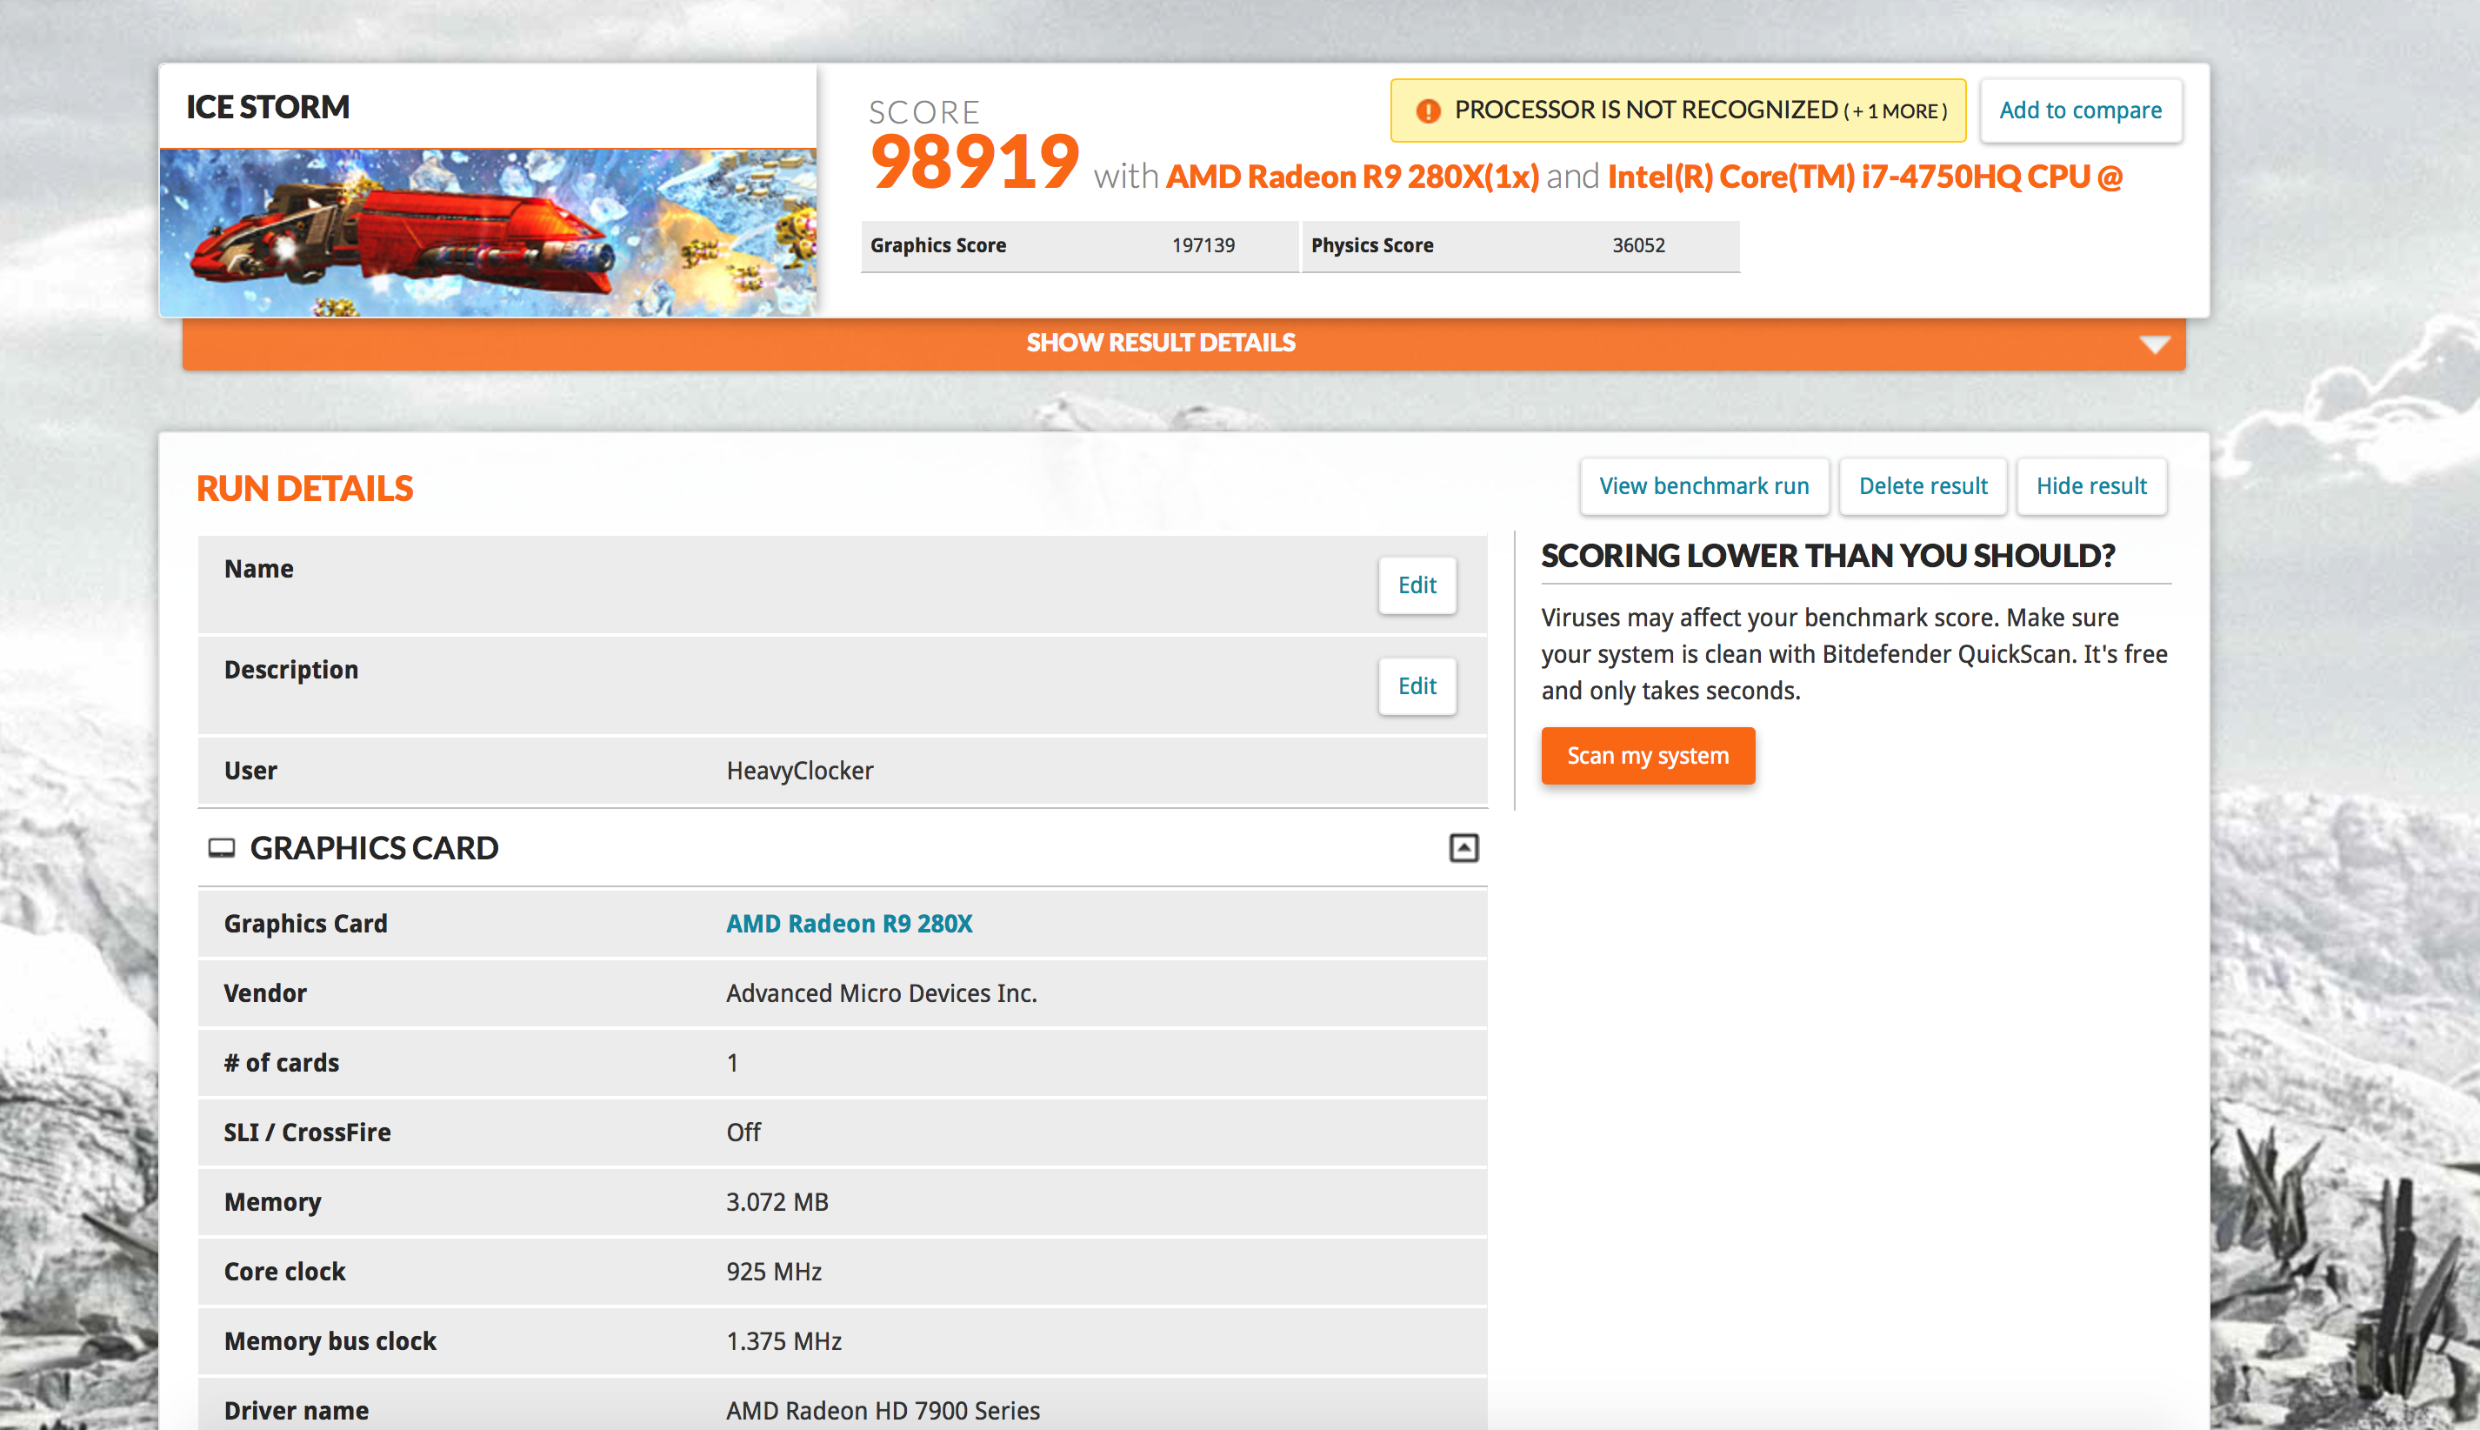Open the Show Result Details bar

tap(1183, 343)
